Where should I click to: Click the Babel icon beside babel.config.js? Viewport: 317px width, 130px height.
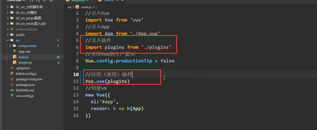[x=12, y=74]
